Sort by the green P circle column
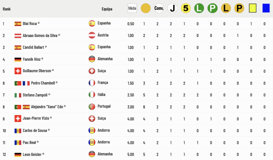 click(212, 8)
